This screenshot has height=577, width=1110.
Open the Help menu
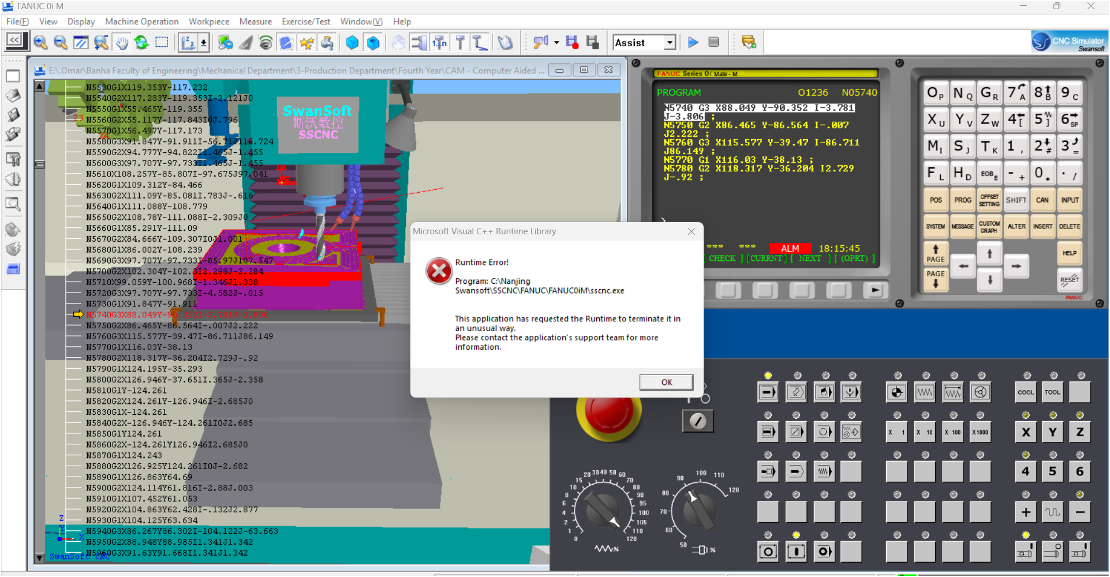point(402,21)
